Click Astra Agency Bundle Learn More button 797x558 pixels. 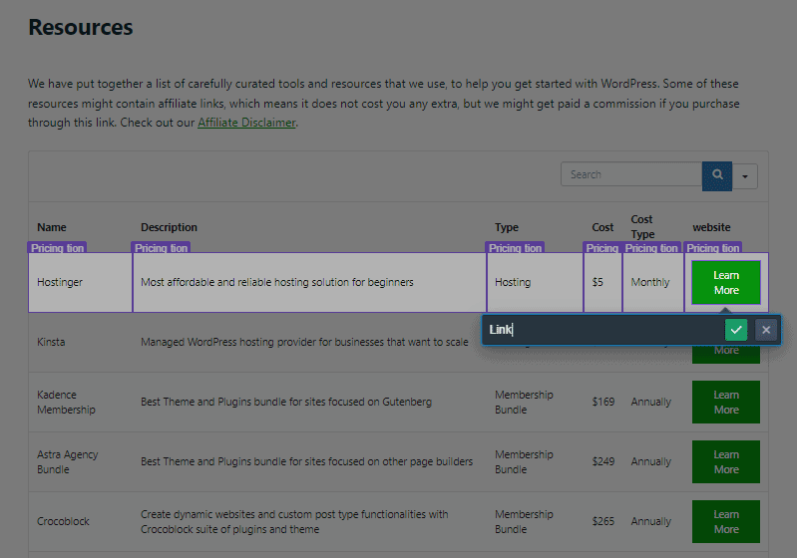[726, 461]
